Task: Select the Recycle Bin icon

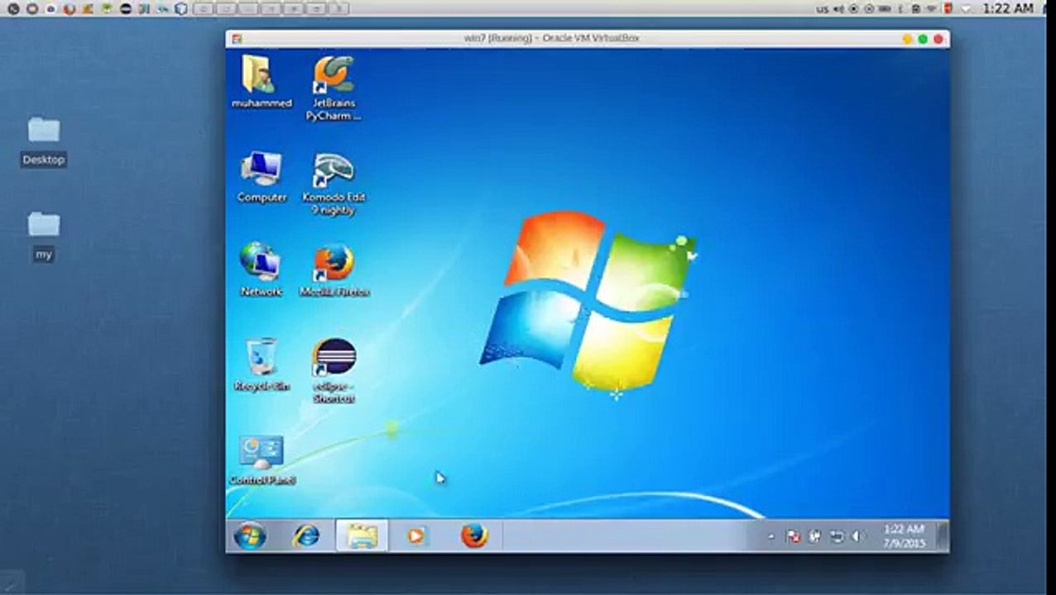Action: [x=262, y=364]
